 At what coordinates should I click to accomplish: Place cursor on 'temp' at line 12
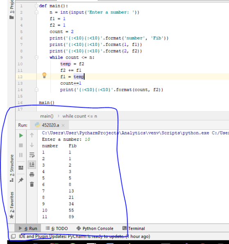(79, 77)
